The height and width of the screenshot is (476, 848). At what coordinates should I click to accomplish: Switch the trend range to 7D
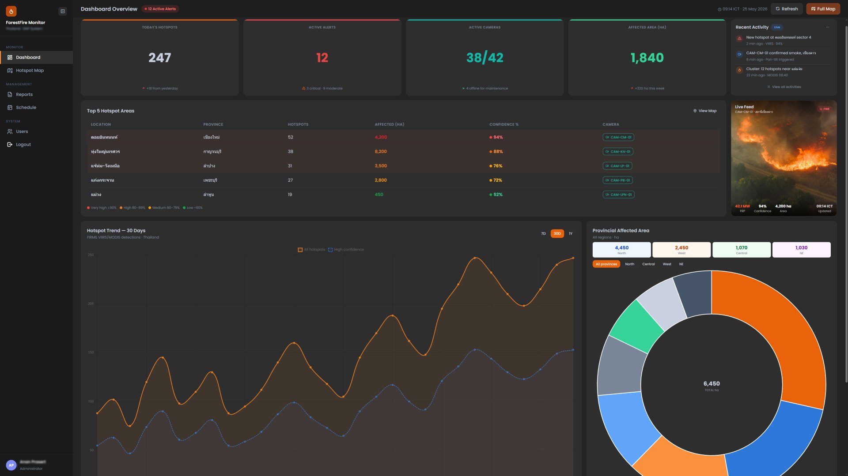(543, 234)
